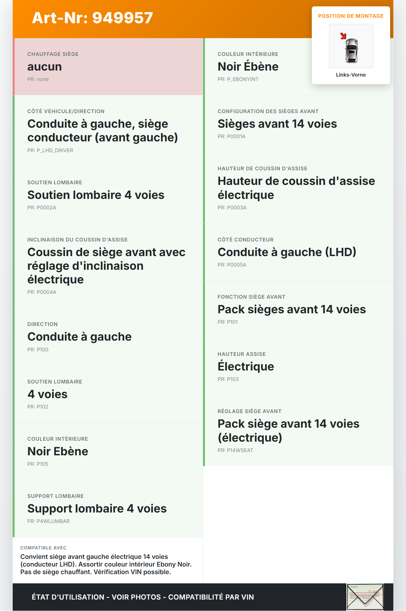
Task: Open the VIN envelope icon in the footer
Action: (x=365, y=597)
